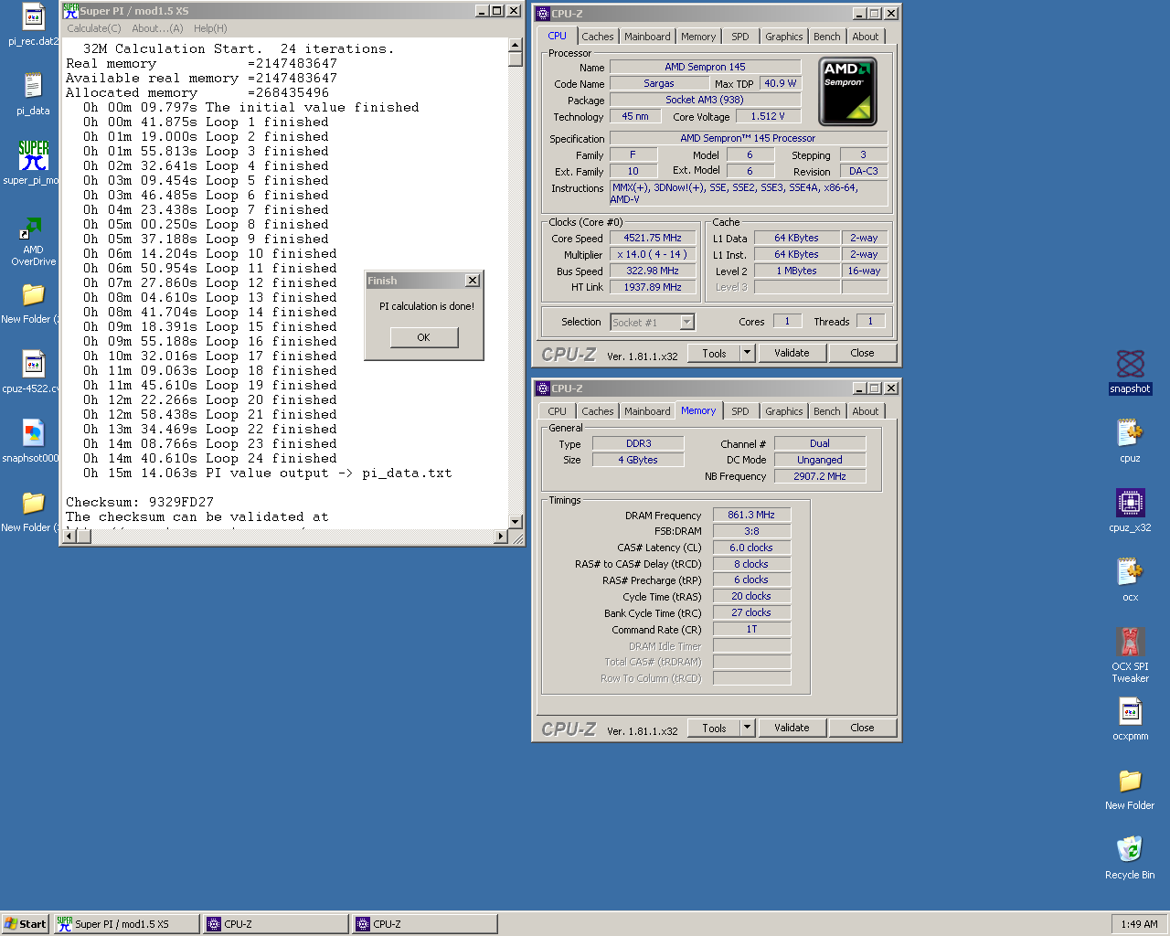Expand Tools dropdown arrow in top CPU-Z
Screen dimensions: 1170x936
coord(747,353)
